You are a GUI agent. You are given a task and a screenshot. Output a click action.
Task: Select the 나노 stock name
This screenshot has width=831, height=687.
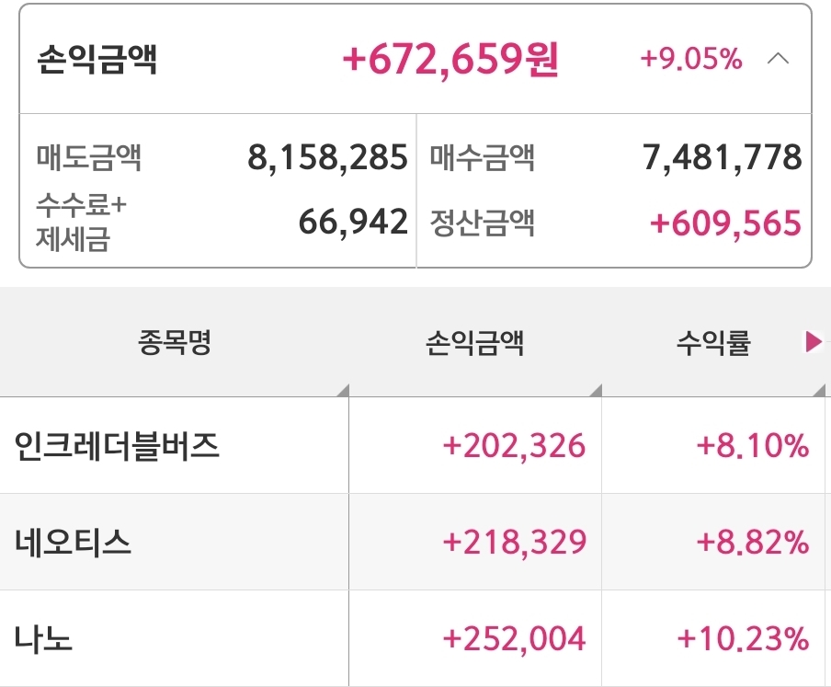coord(44,638)
